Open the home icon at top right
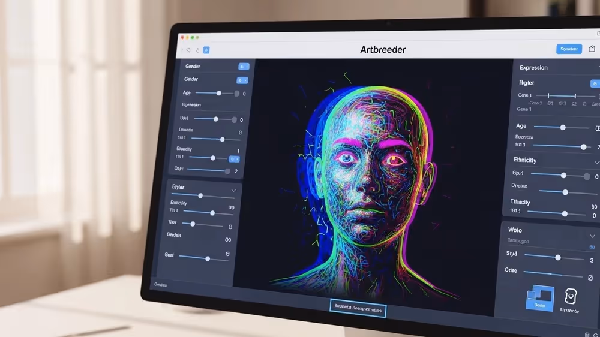Screen dimensions: 600x337 592,49
